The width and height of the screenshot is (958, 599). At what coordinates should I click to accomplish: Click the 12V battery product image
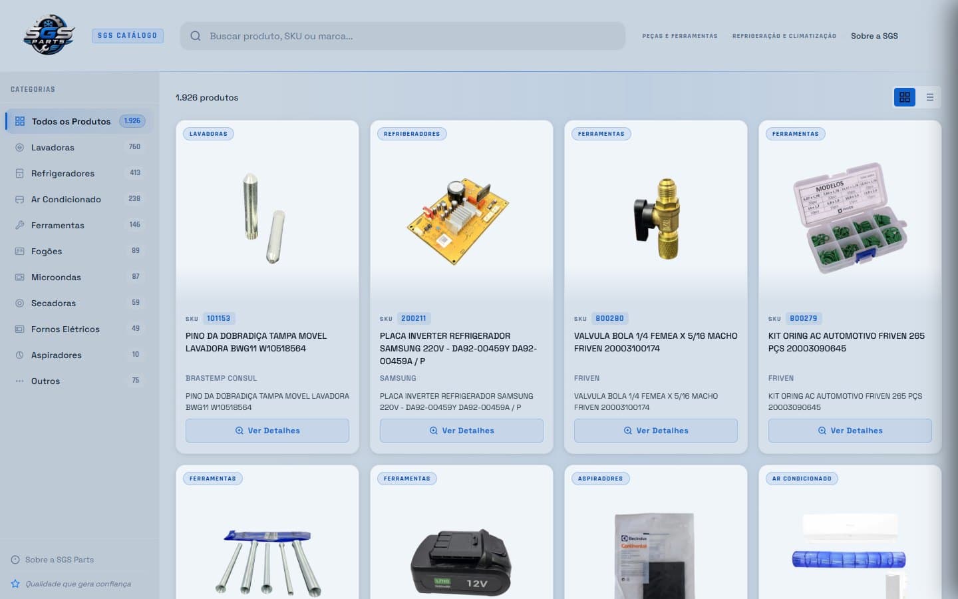[x=460, y=562]
